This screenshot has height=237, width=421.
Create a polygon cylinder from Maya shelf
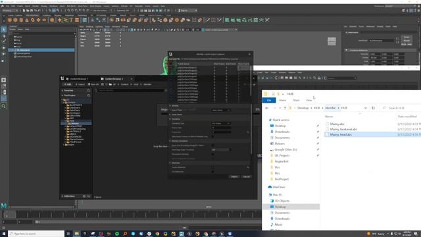coord(21,20)
